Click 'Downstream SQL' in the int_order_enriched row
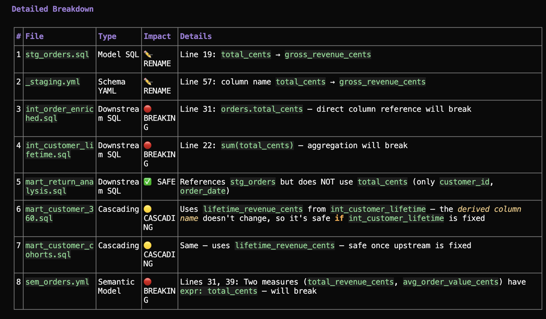The image size is (546, 319). pyautogui.click(x=119, y=114)
